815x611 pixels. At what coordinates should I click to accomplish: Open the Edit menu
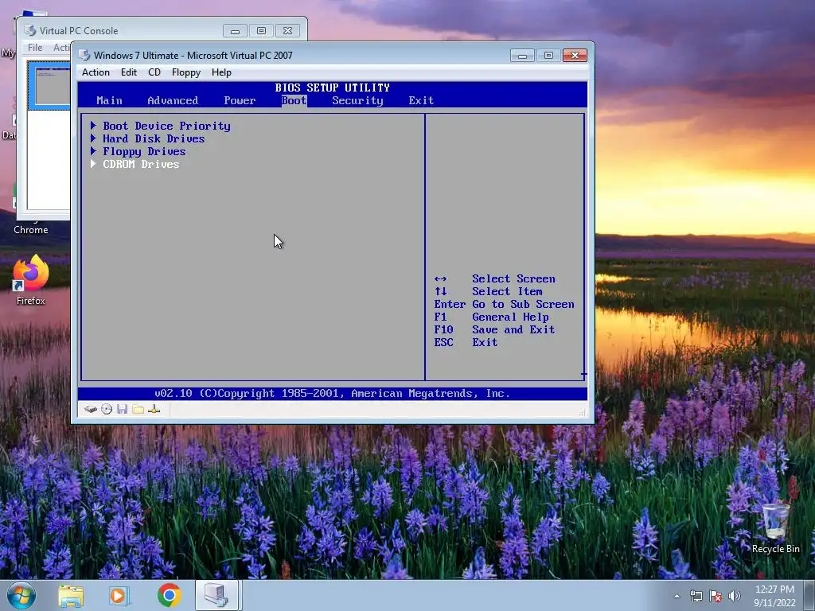tap(129, 72)
